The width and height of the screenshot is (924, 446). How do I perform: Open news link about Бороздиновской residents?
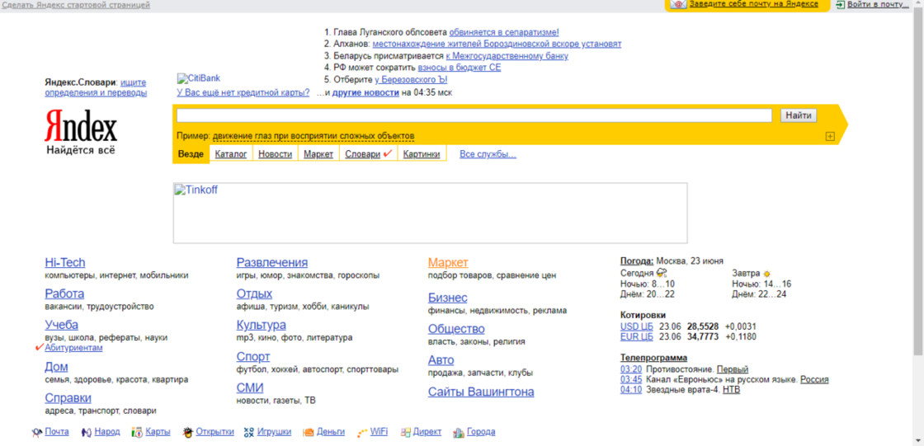(497, 45)
